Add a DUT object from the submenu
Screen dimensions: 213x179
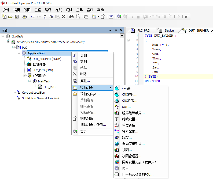141,107
